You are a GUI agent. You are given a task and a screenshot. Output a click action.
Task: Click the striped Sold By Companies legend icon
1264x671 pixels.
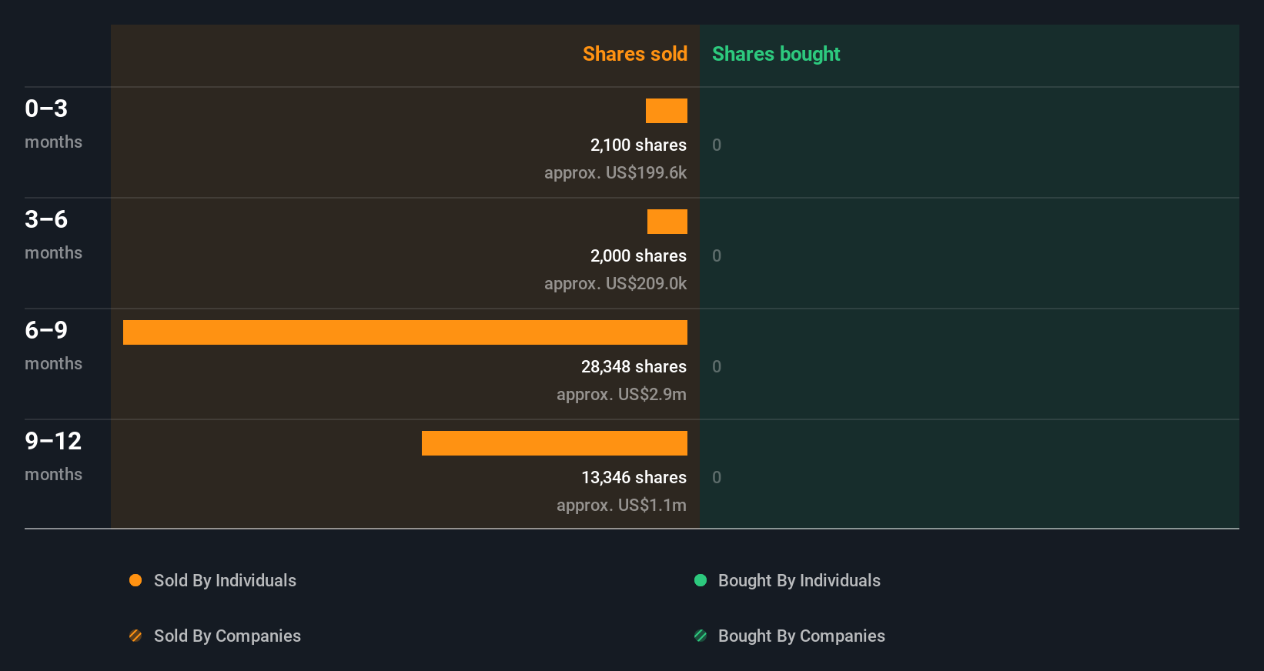135,636
